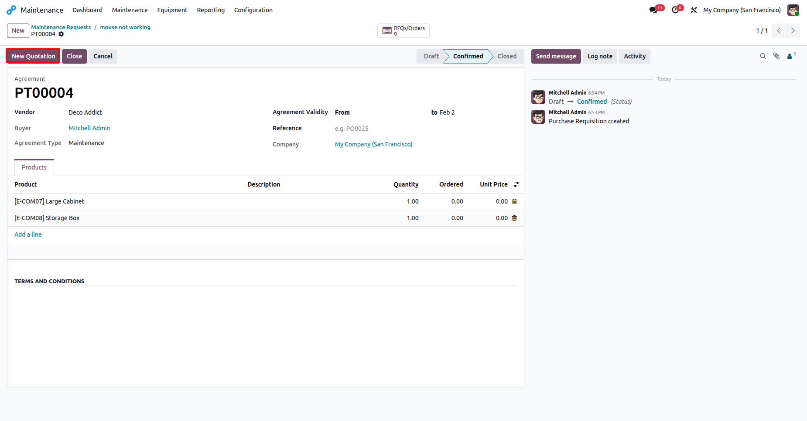Click the New button
The height and width of the screenshot is (421, 807).
click(x=18, y=31)
